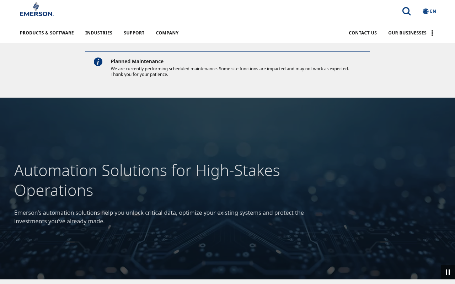Click the Emerson logo
Screen dimensions: 455x284
tap(37, 10)
